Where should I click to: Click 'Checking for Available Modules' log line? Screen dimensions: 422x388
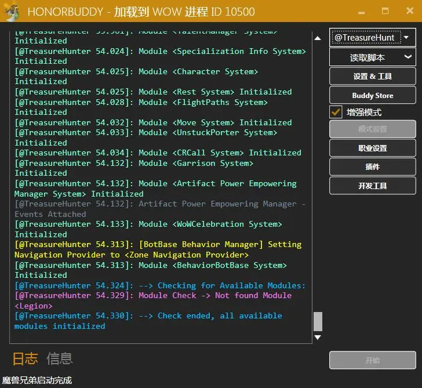pyautogui.click(x=160, y=285)
